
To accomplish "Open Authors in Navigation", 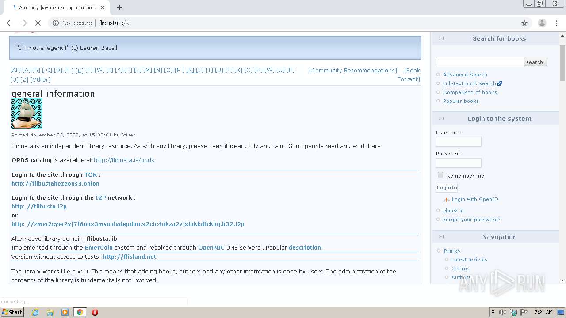I will [461, 277].
